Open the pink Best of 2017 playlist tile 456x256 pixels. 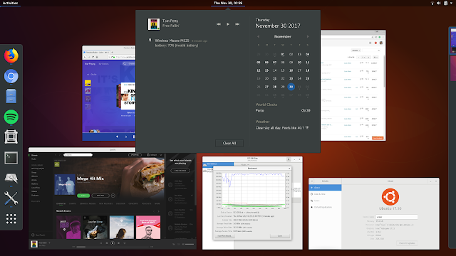click(x=148, y=228)
